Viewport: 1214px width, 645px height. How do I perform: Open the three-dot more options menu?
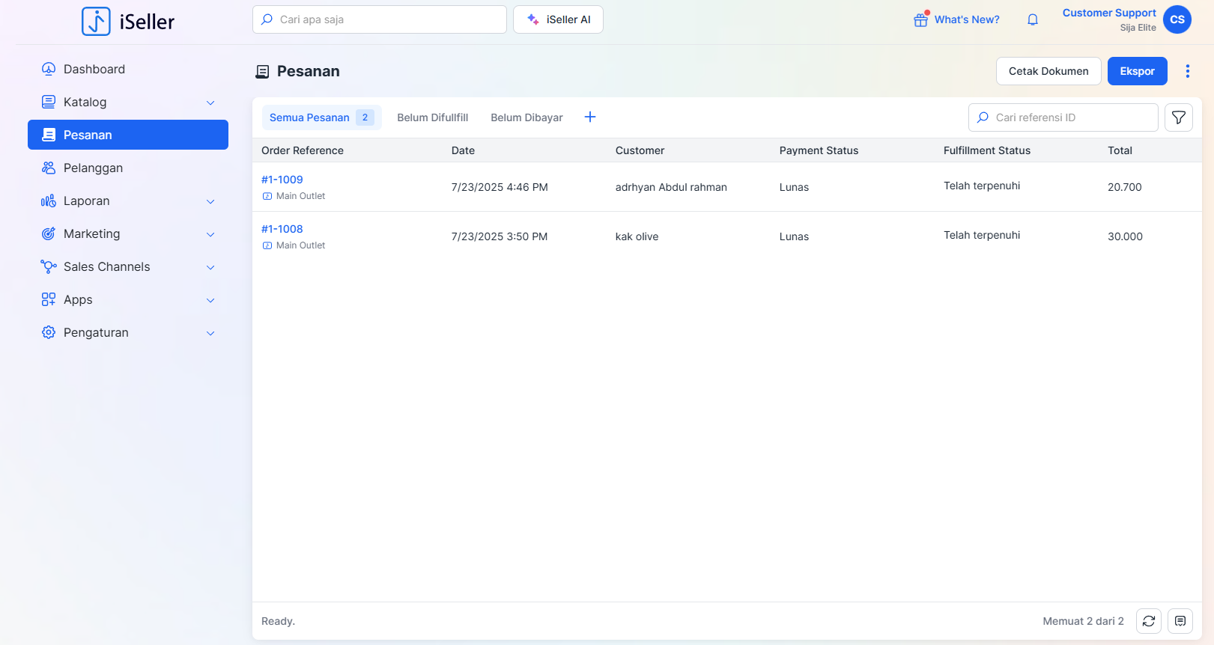[1187, 71]
